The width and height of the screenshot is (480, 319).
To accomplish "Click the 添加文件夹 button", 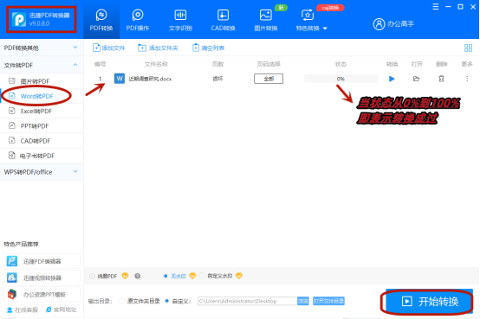I will click(158, 48).
